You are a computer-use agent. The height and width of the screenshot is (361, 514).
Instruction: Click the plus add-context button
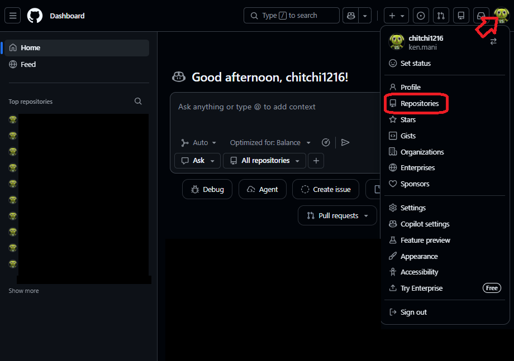(x=316, y=161)
